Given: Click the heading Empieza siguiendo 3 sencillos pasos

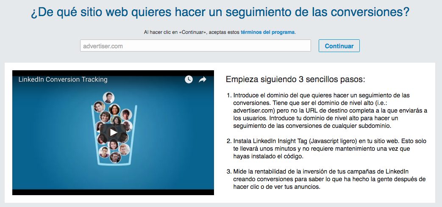Looking at the screenshot, I should (x=295, y=80).
